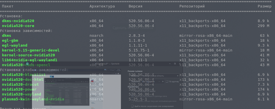Increase the delay with the plus button
Image resolution: width=275 pixels, height=109 pixels.
coord(163,81)
